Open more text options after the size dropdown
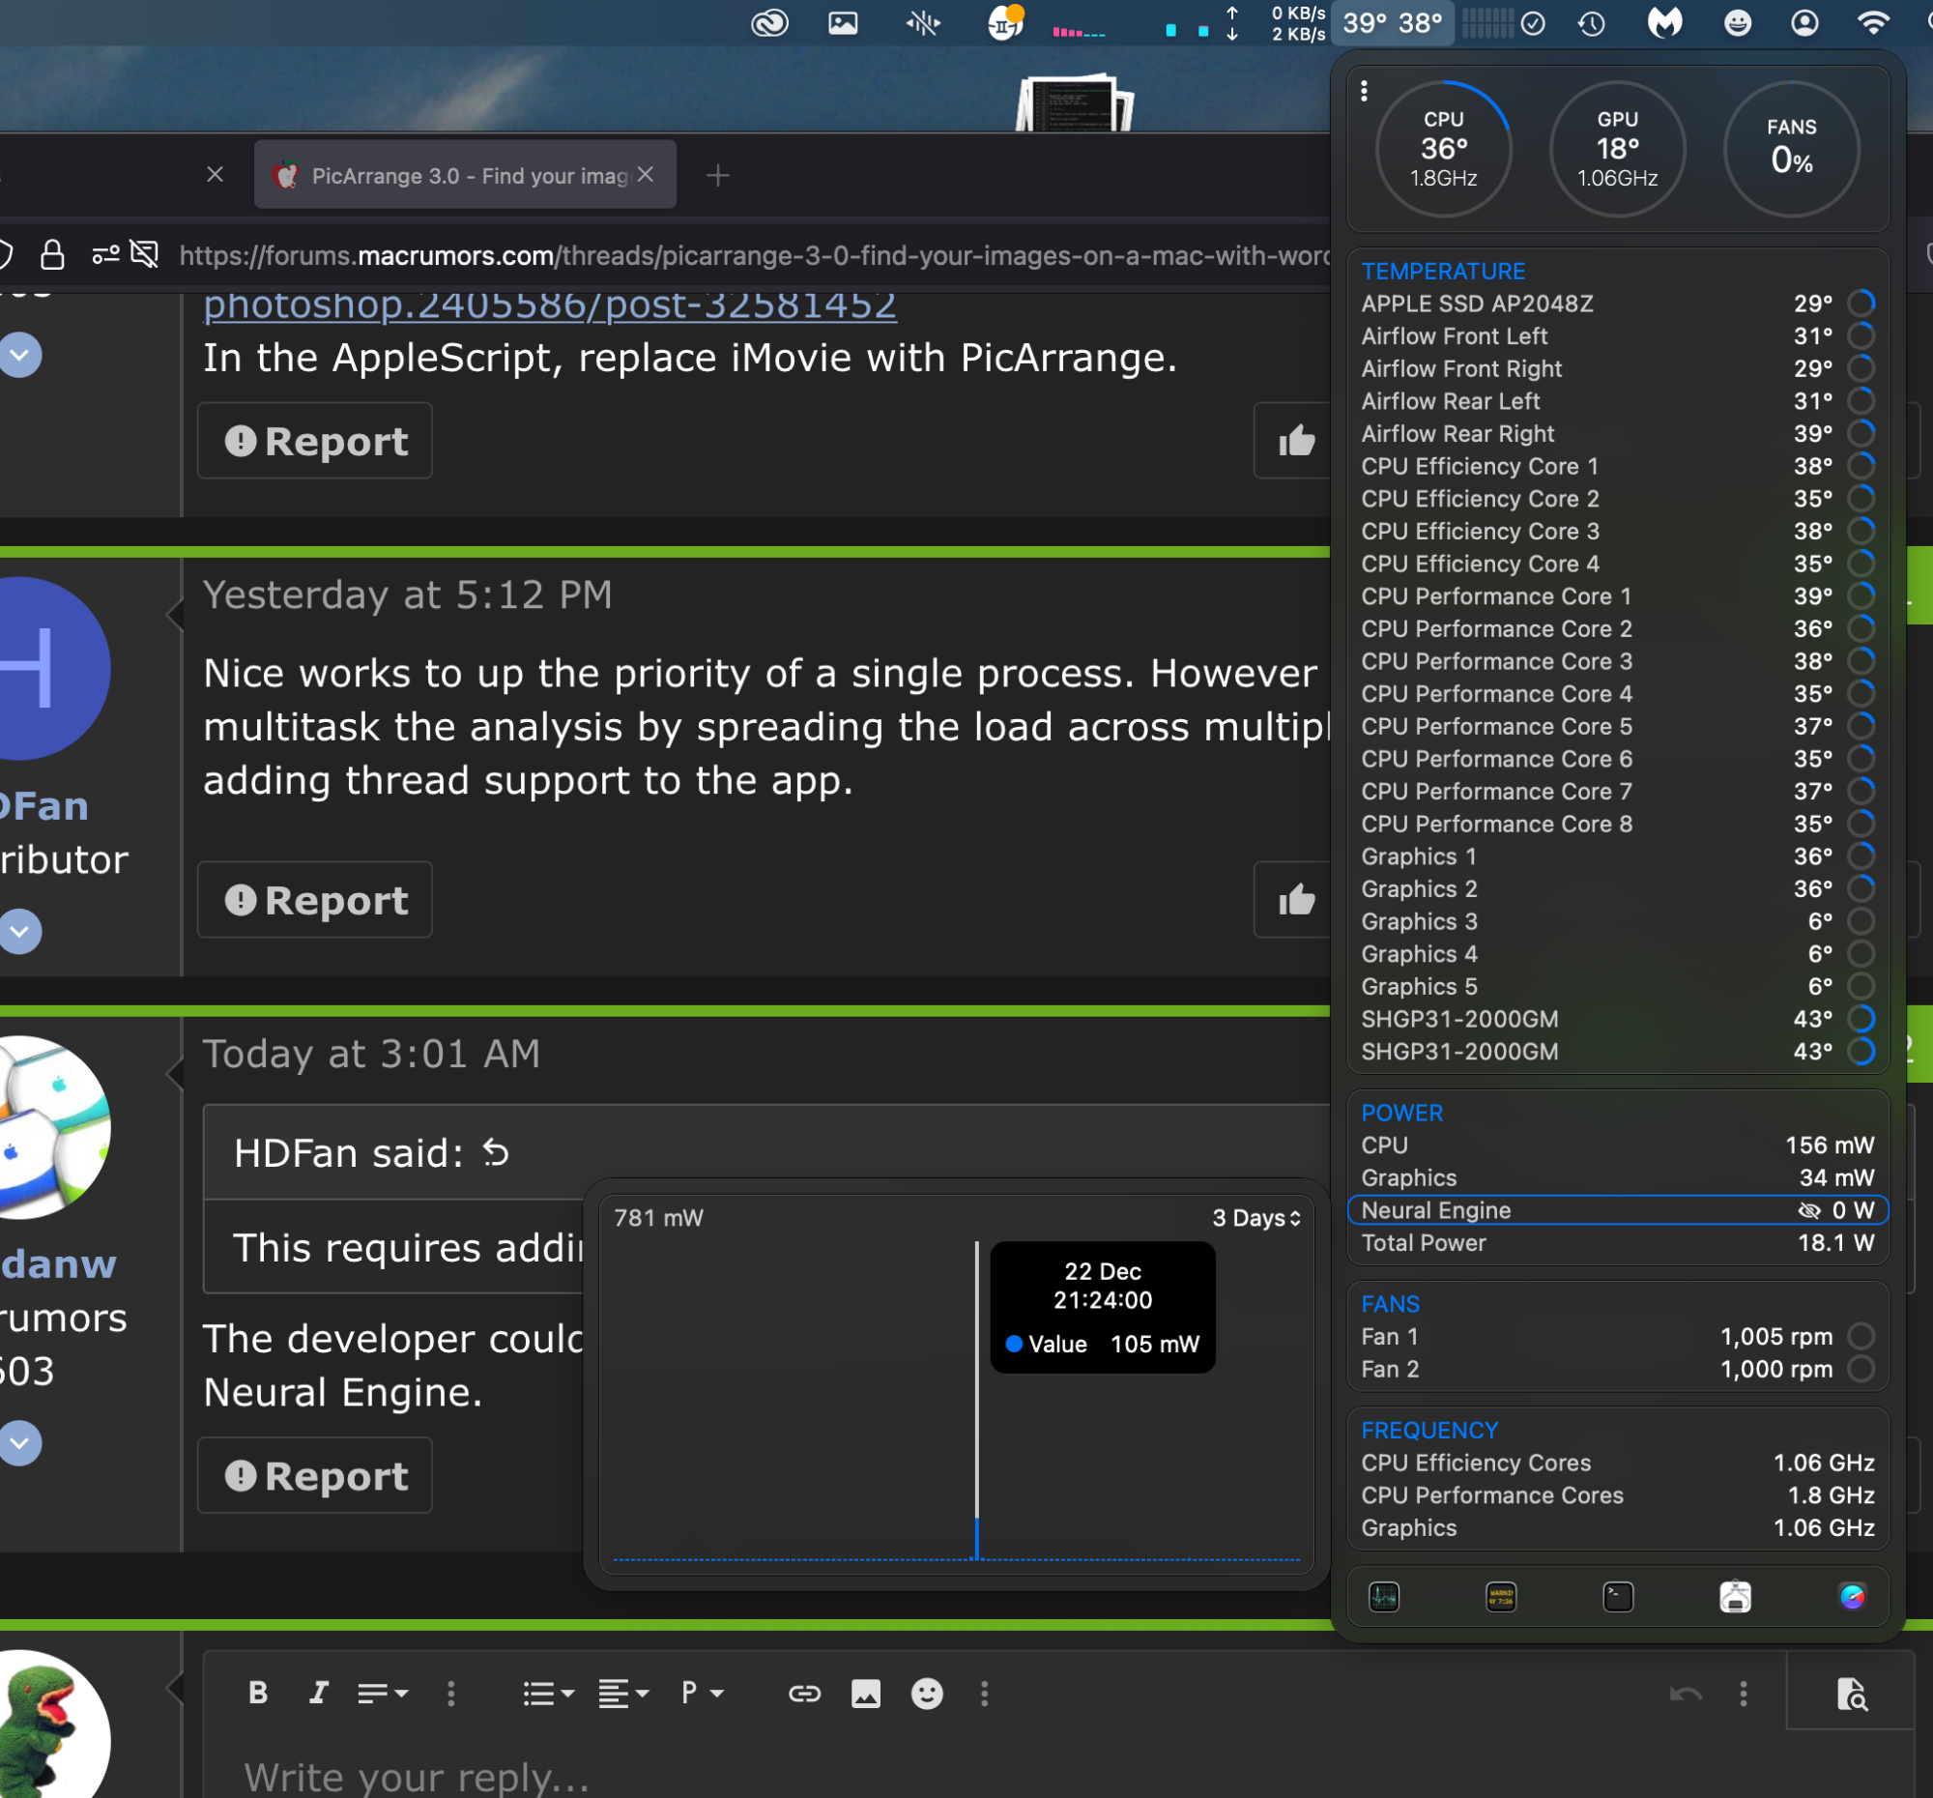Image resolution: width=1933 pixels, height=1798 pixels. (450, 1693)
